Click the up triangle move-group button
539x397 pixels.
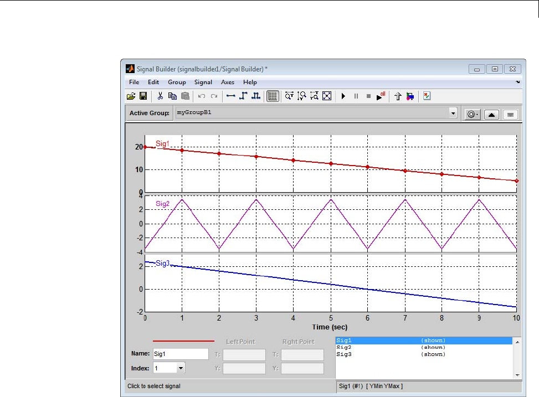(491, 115)
